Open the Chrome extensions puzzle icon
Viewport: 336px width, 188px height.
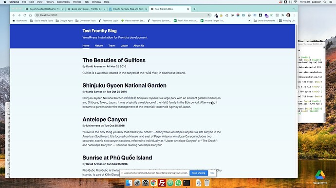[x=282, y=15]
